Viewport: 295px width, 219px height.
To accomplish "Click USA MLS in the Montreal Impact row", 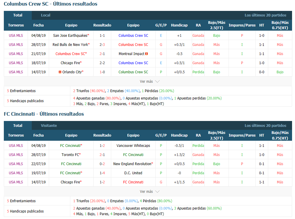I will (16, 54).
